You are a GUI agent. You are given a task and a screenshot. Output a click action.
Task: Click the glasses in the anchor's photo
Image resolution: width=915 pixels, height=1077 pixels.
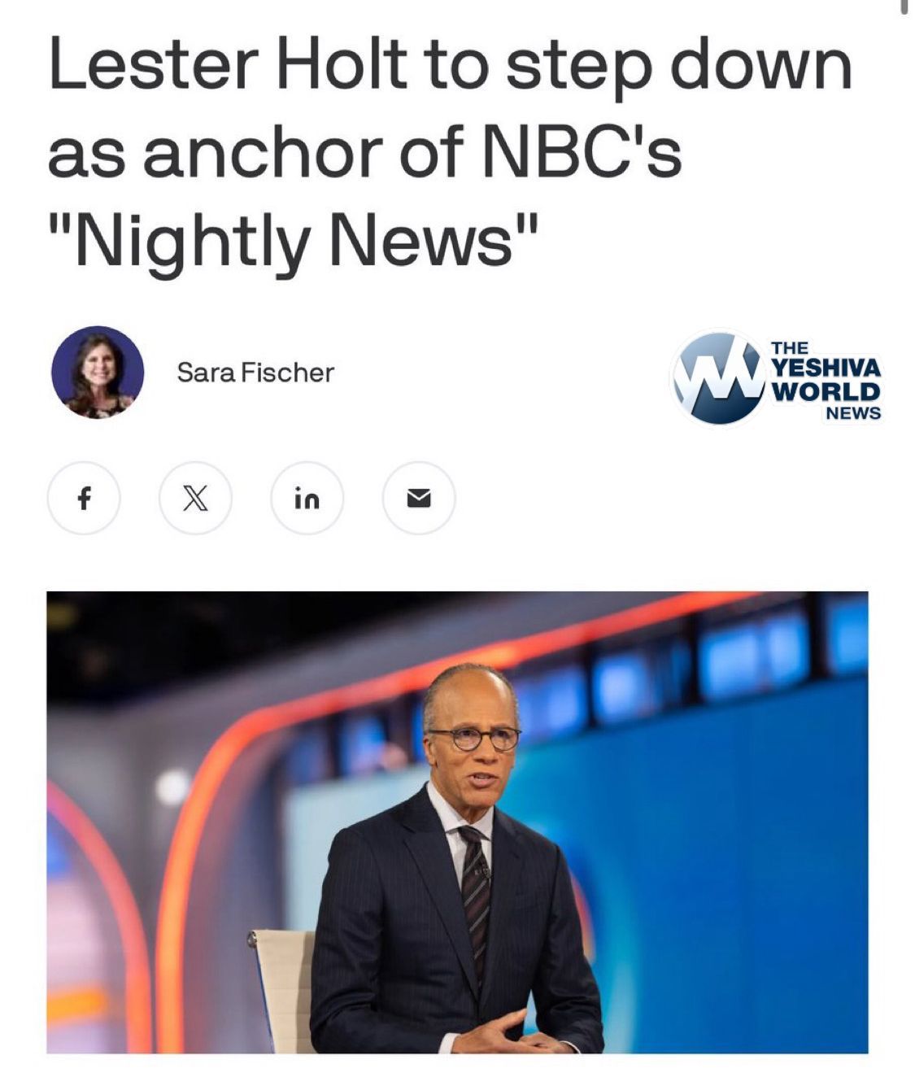point(474,739)
